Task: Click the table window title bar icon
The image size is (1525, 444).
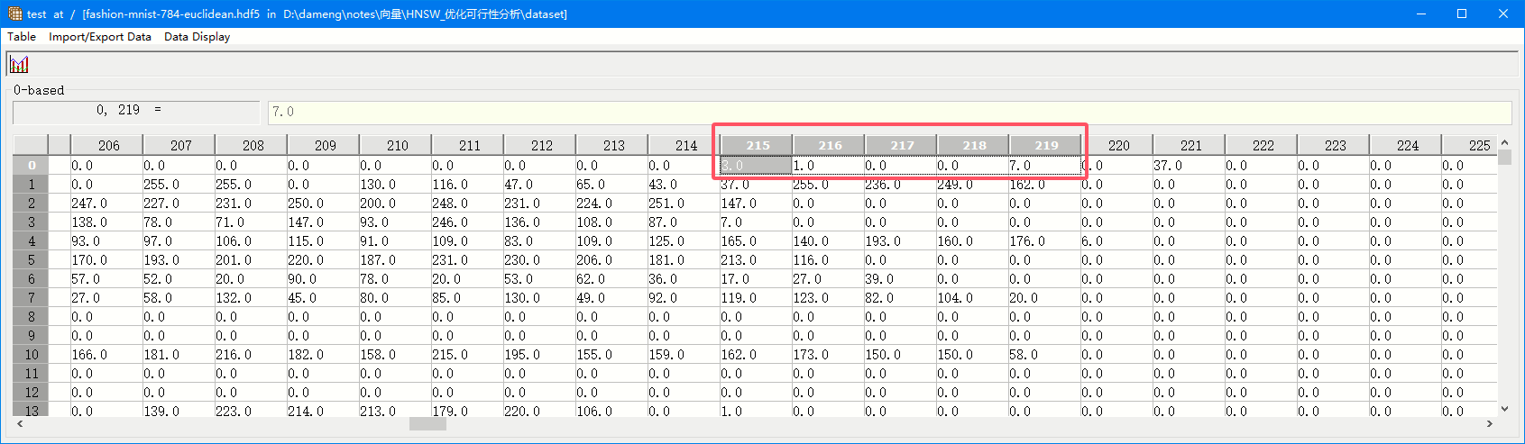Action: 14,14
